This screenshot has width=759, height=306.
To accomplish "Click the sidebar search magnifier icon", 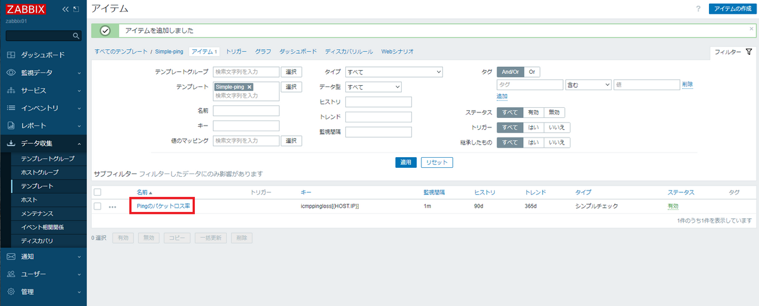I will tap(77, 36).
